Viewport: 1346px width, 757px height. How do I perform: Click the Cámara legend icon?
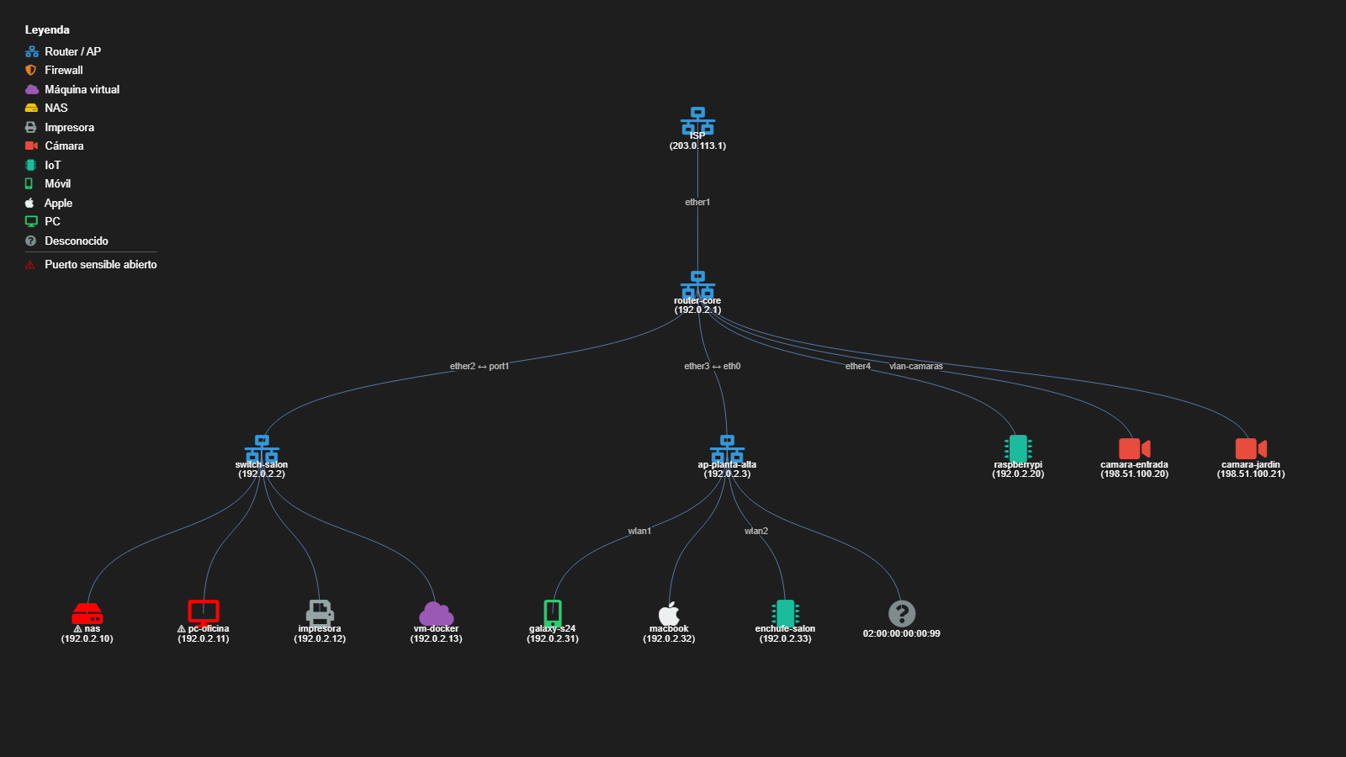coord(31,146)
